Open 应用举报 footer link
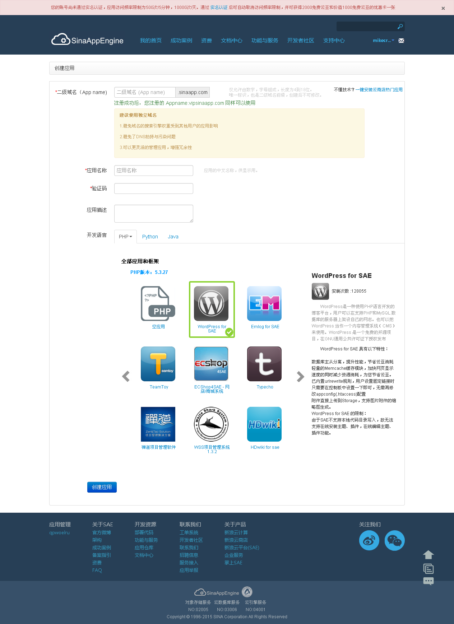 pos(189,571)
